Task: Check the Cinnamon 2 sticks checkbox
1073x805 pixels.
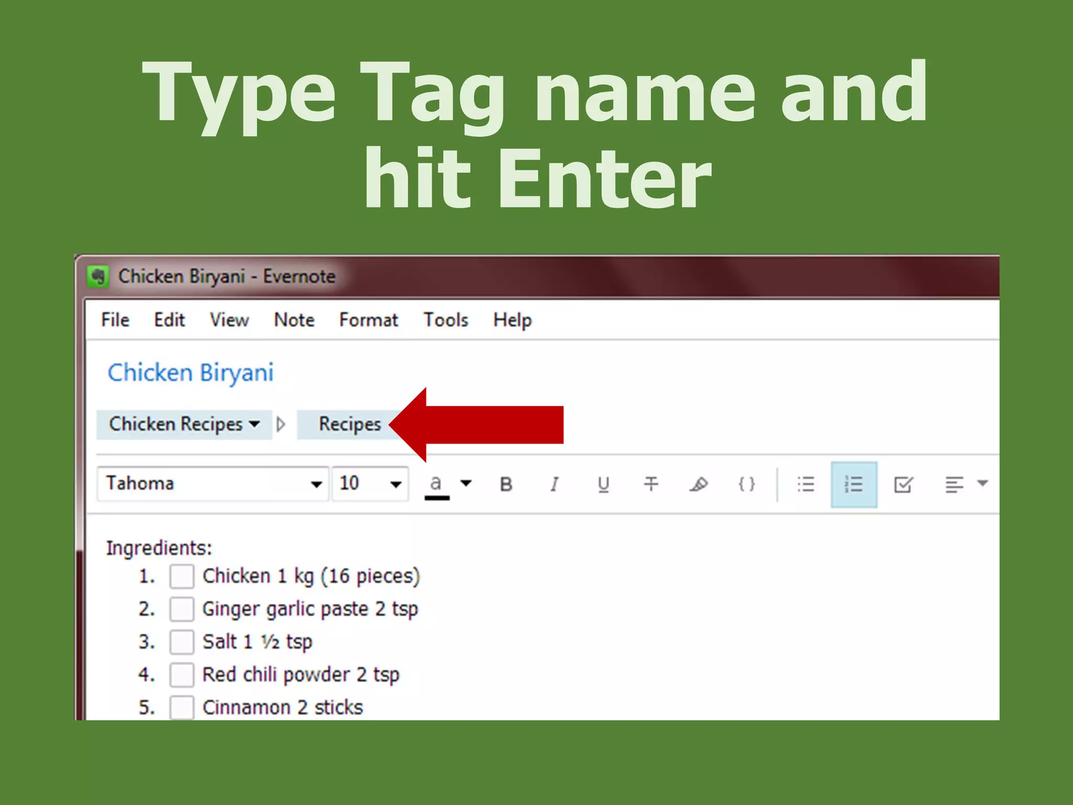Action: click(182, 708)
